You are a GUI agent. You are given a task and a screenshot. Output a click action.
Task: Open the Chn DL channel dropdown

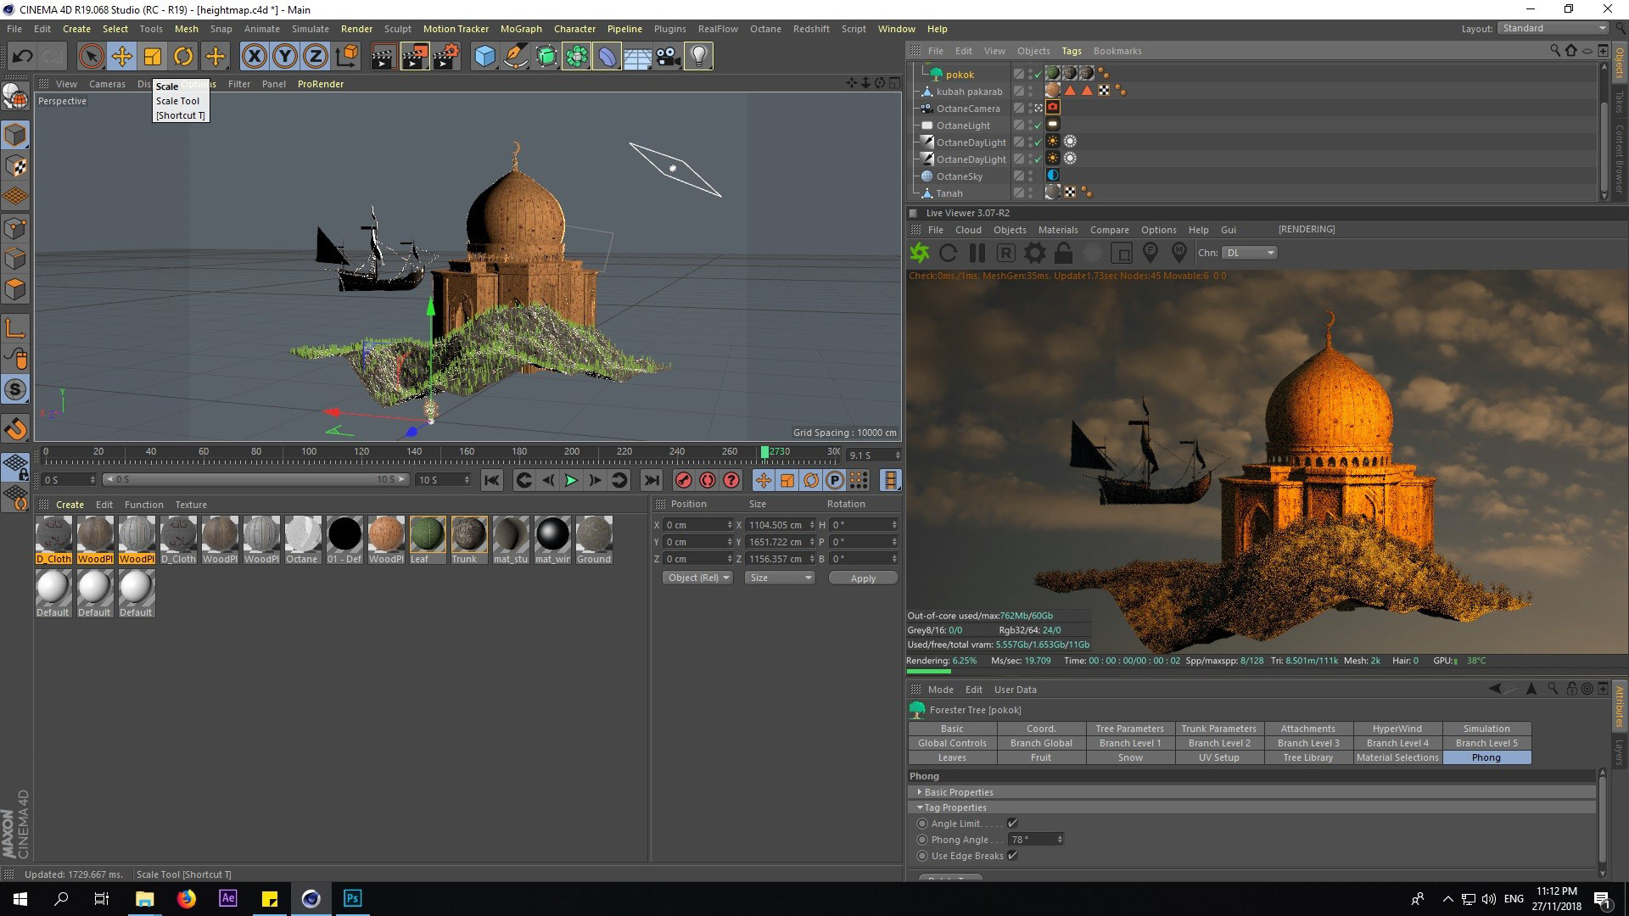1250,253
